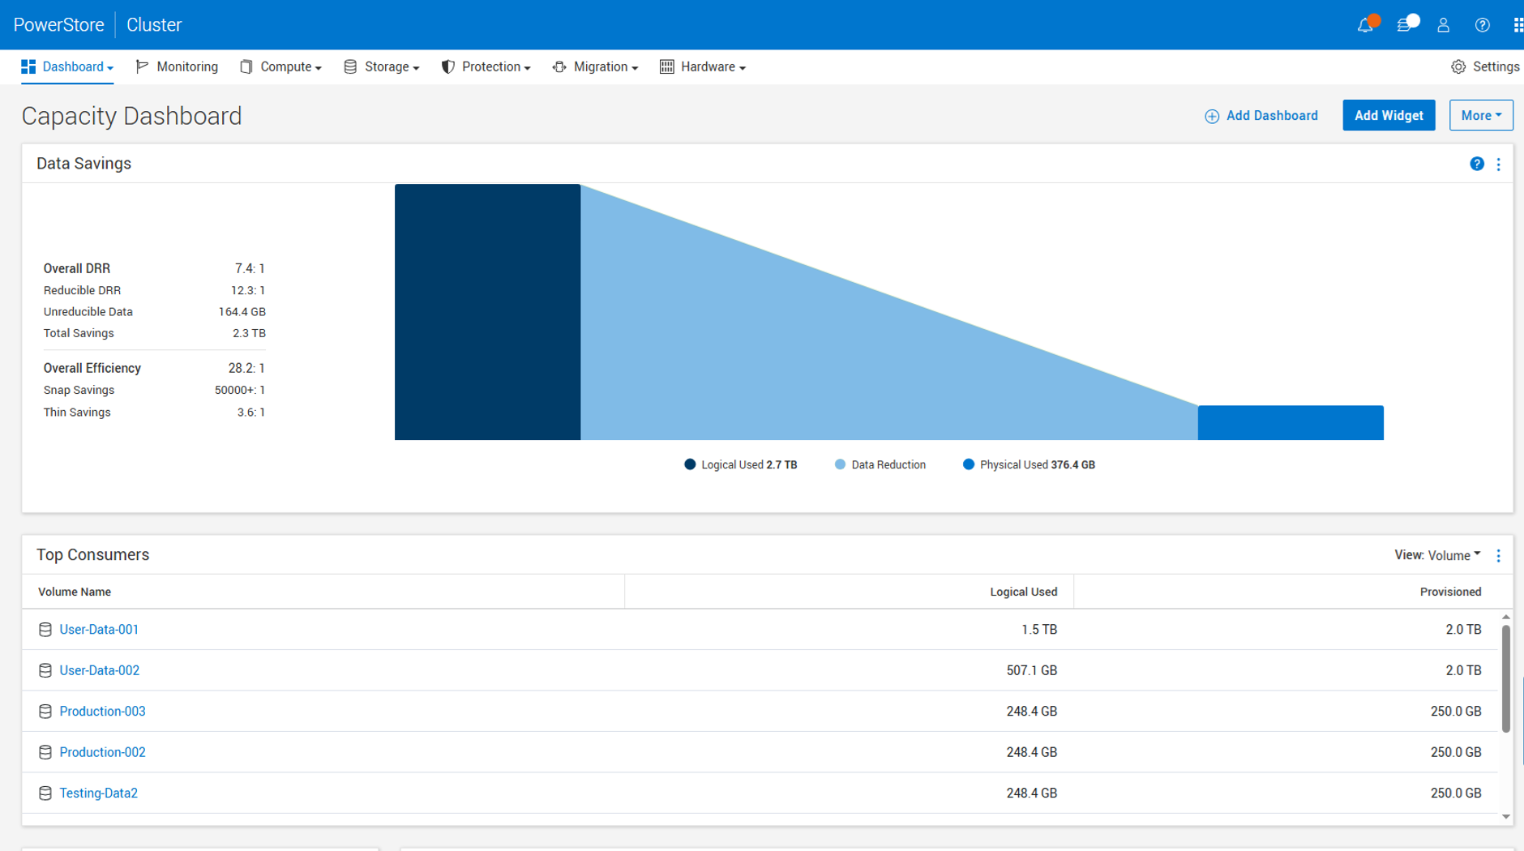
Task: Open the chat messages icon
Action: coord(1406,25)
